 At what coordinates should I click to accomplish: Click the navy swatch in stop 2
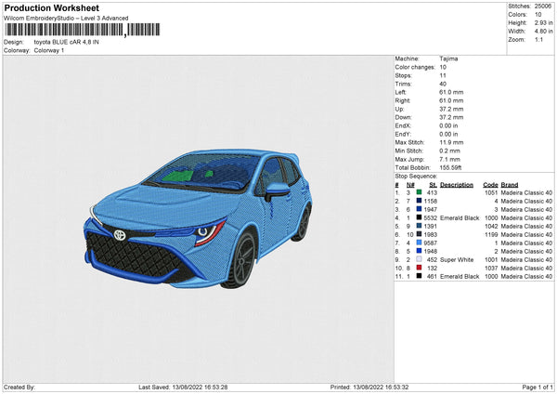tap(420, 201)
